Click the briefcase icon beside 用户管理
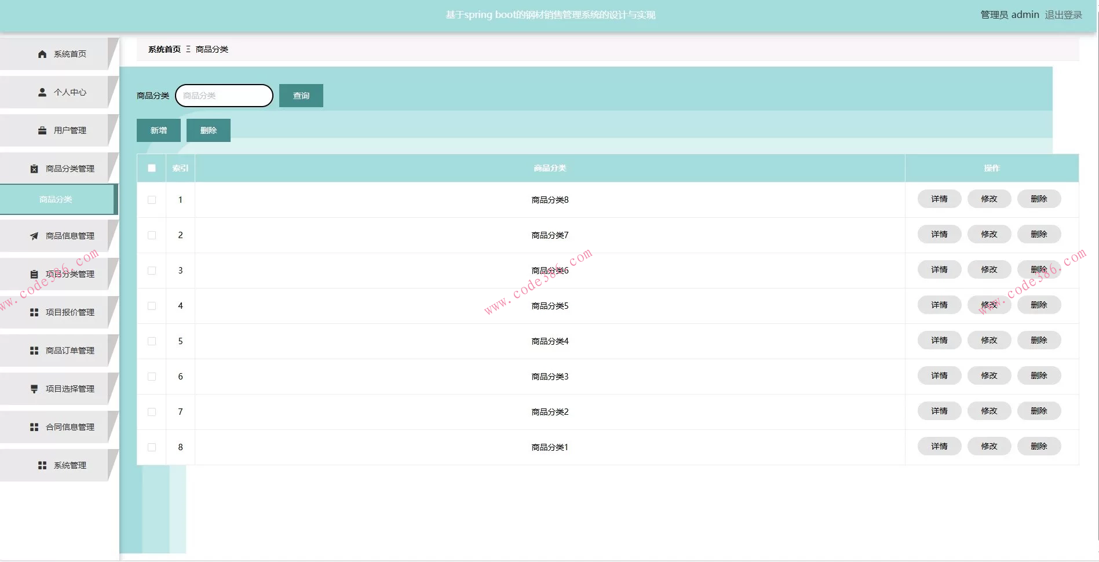The height and width of the screenshot is (562, 1099). click(42, 130)
